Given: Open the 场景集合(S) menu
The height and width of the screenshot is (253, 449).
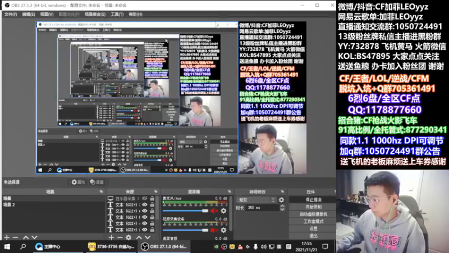Looking at the screenshot, I should [95, 15].
